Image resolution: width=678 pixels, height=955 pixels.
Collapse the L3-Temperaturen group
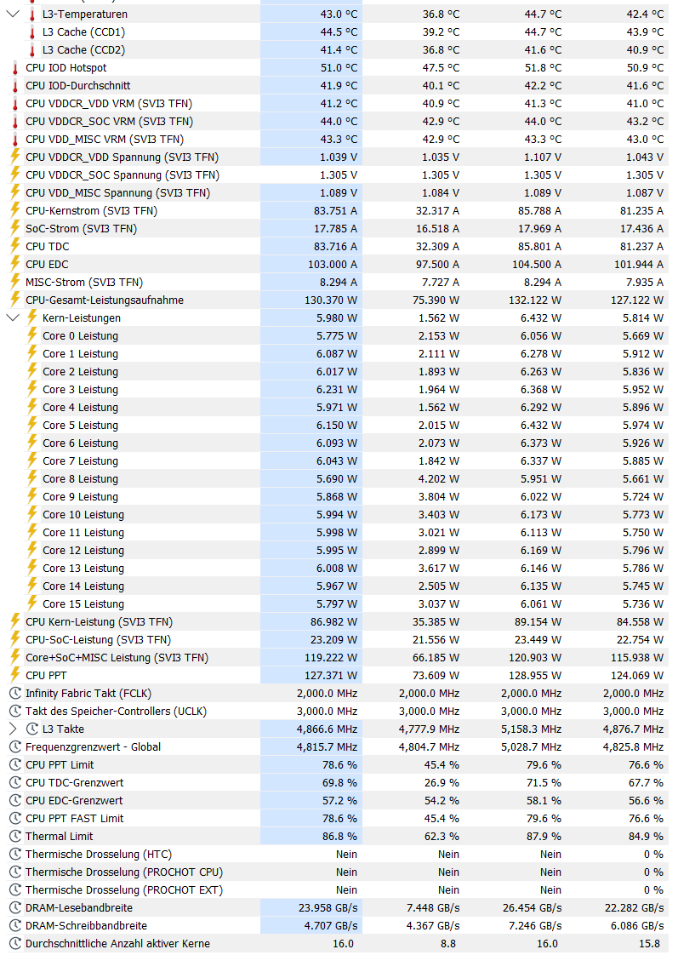(x=13, y=14)
